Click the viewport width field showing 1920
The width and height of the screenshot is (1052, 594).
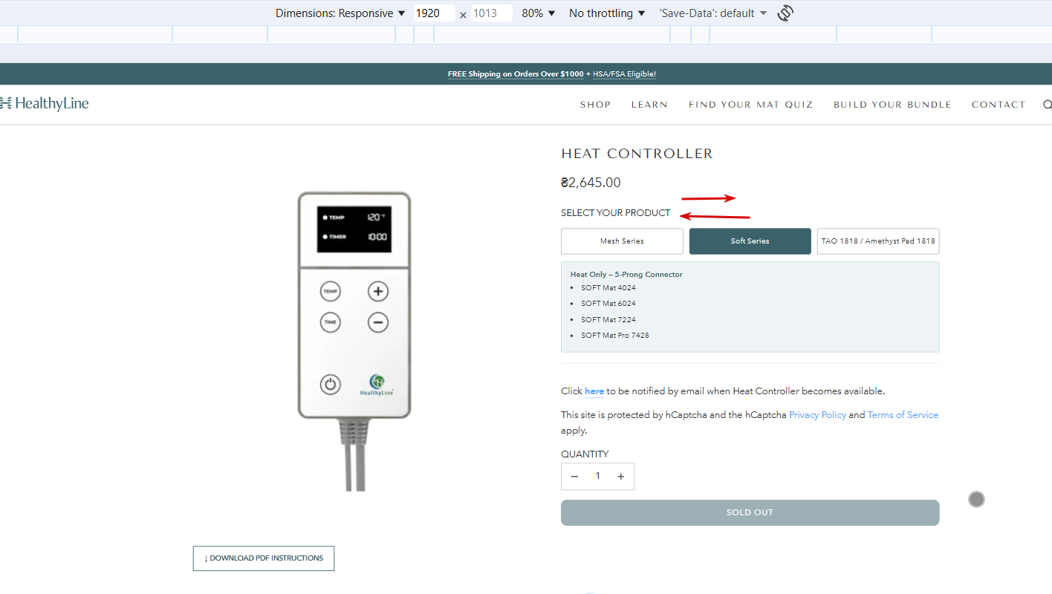coord(434,13)
